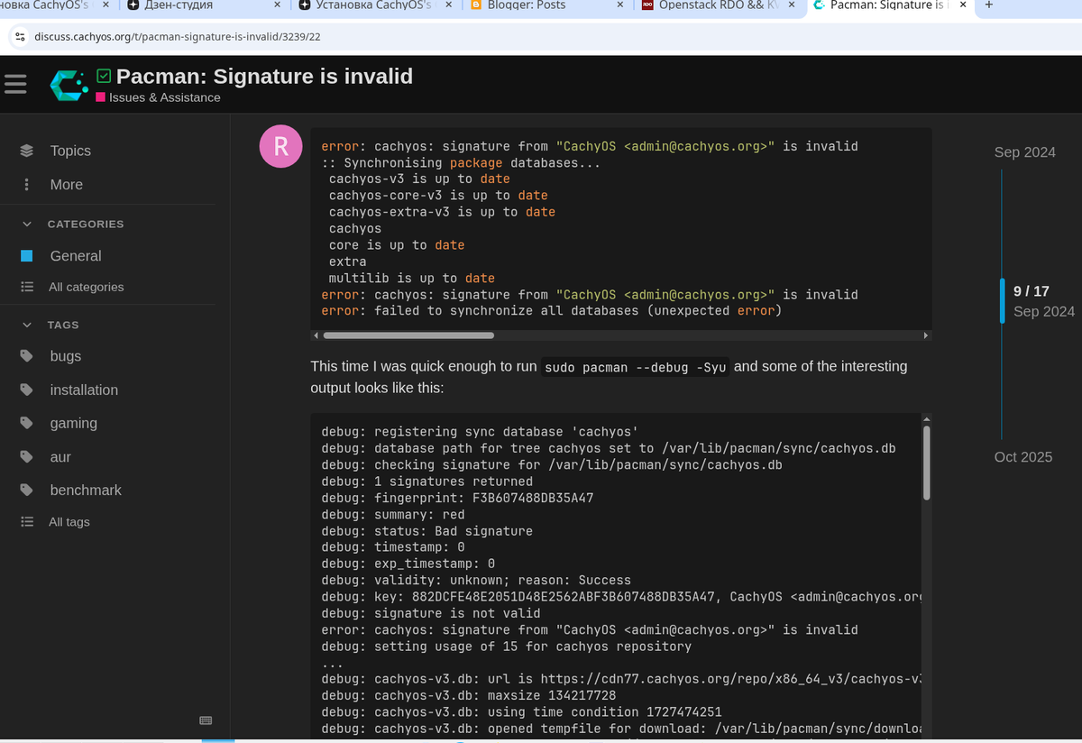Open the gaming tag
The height and width of the screenshot is (743, 1082).
[x=73, y=423]
